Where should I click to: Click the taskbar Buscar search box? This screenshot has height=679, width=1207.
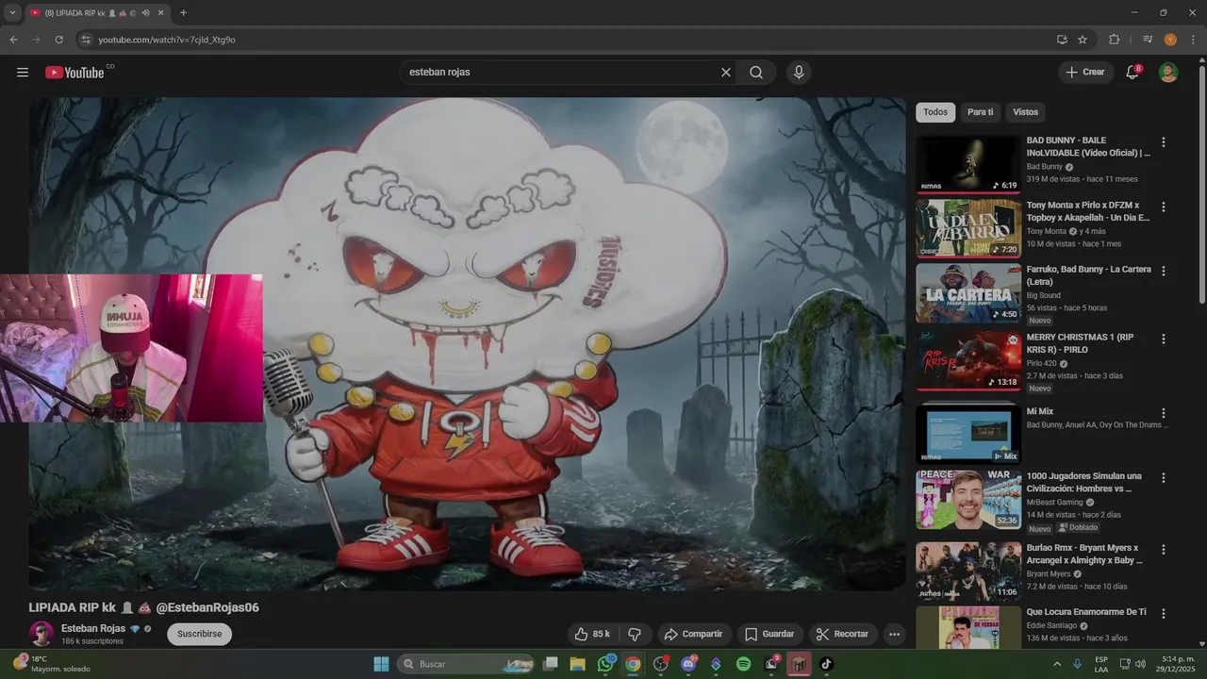coord(466,664)
